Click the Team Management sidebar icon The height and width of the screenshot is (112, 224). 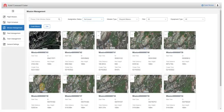pos(4,39)
